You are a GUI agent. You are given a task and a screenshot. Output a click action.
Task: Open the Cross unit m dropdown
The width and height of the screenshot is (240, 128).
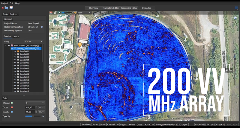(41, 107)
